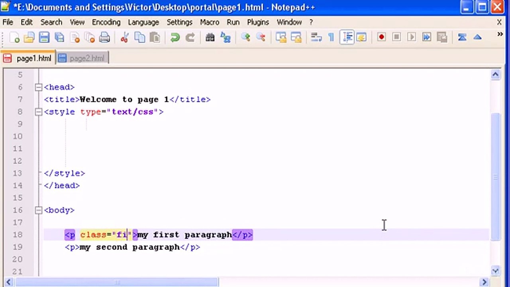Save the file with the floppy icon
This screenshot has width=510, height=287.
tap(44, 37)
